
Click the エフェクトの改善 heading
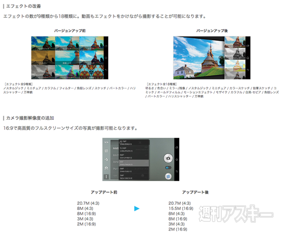[x=24, y=6]
